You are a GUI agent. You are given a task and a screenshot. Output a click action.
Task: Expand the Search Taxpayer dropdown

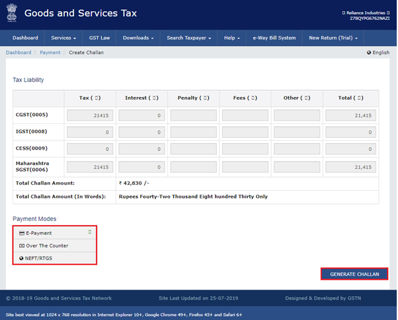click(x=188, y=38)
